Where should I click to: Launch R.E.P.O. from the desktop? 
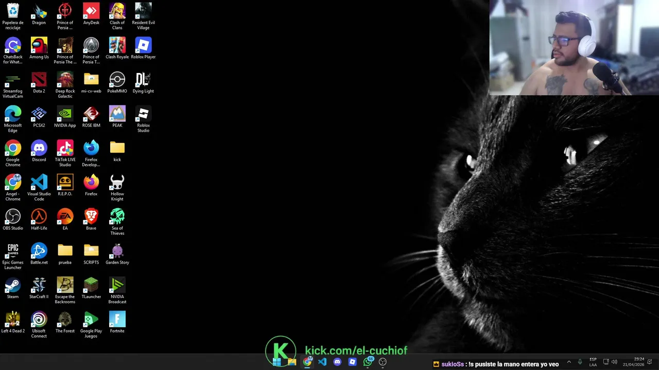65,186
